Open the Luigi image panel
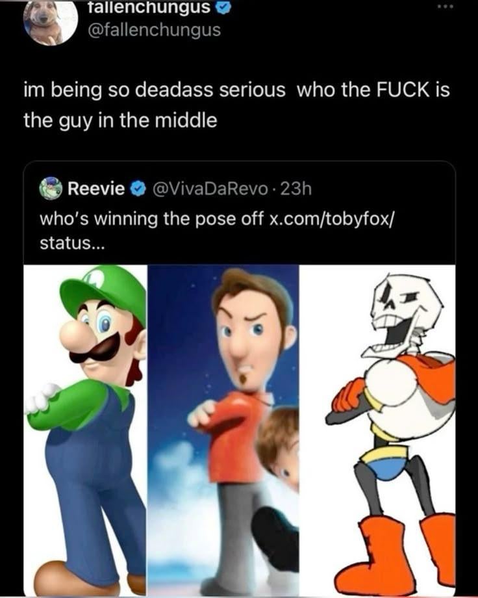Viewport: 478px width, 598px height. pos(86,429)
